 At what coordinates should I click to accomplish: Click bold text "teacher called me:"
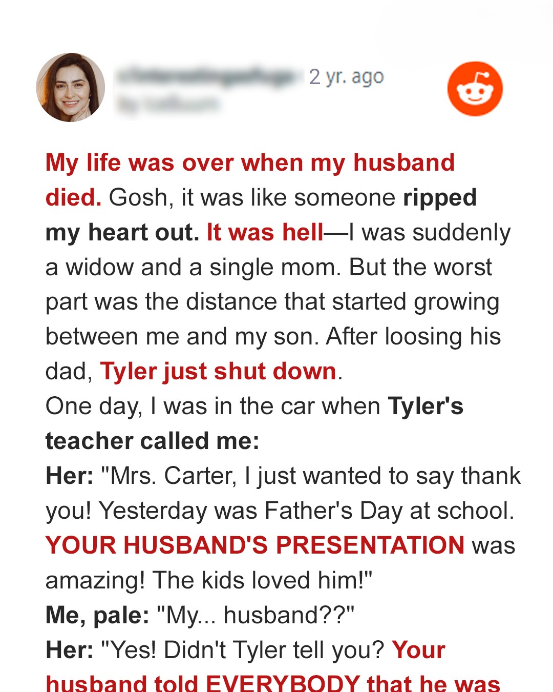coord(152,441)
